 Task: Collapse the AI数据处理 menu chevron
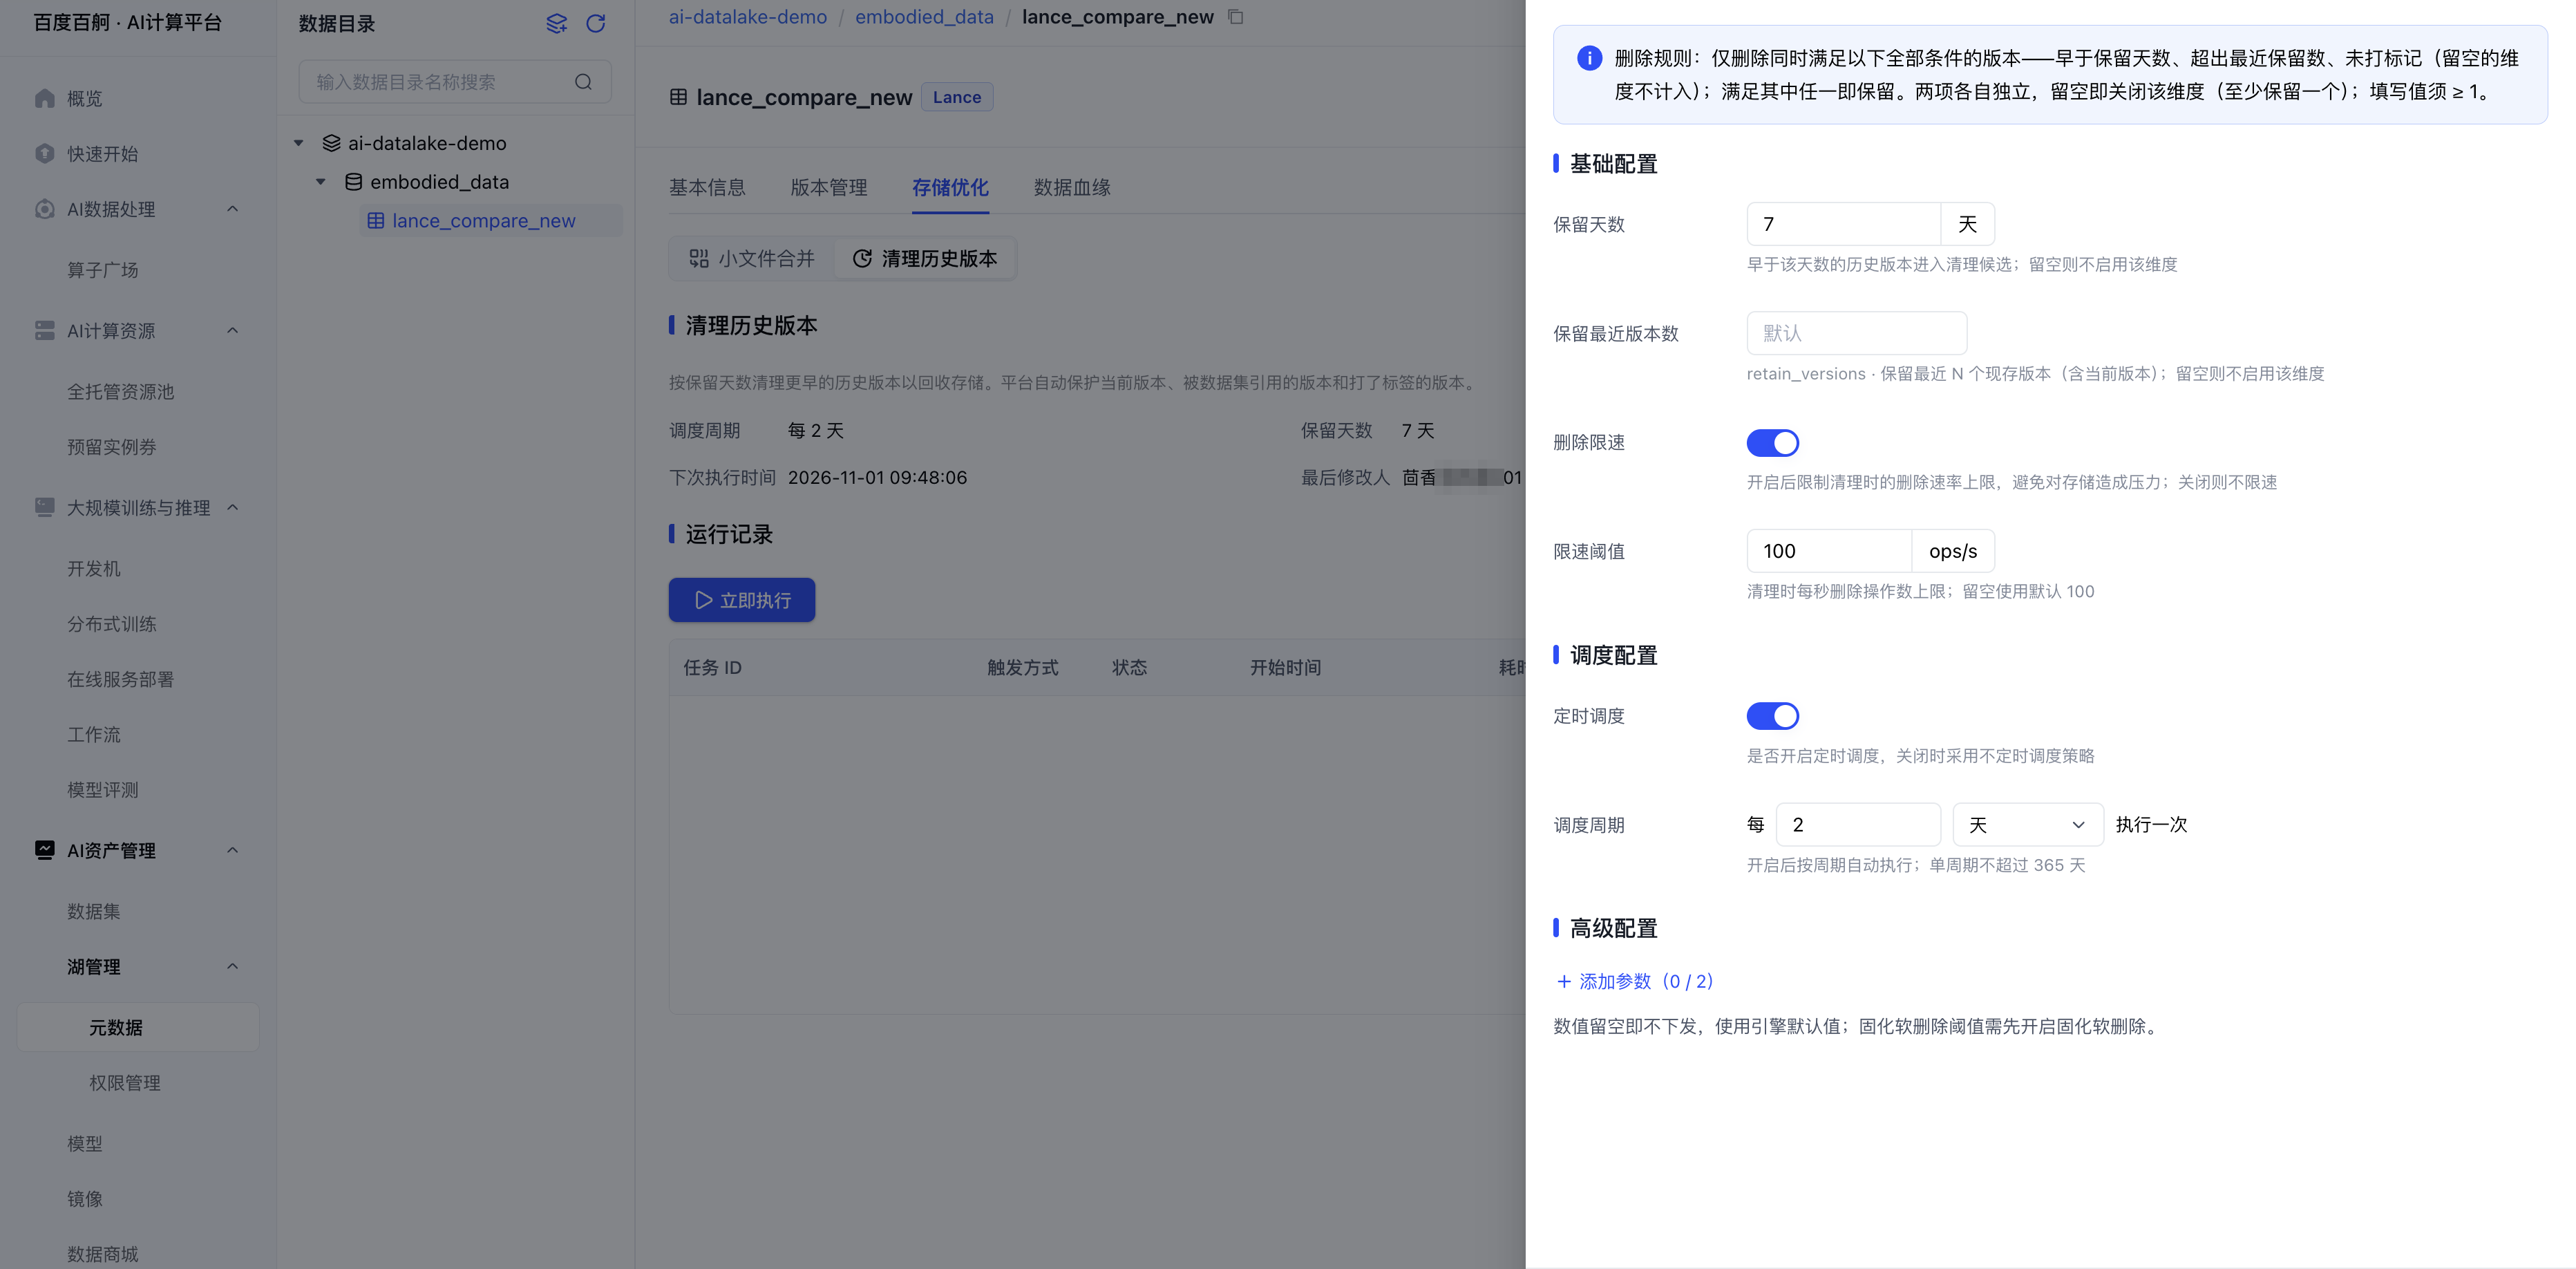pos(232,209)
